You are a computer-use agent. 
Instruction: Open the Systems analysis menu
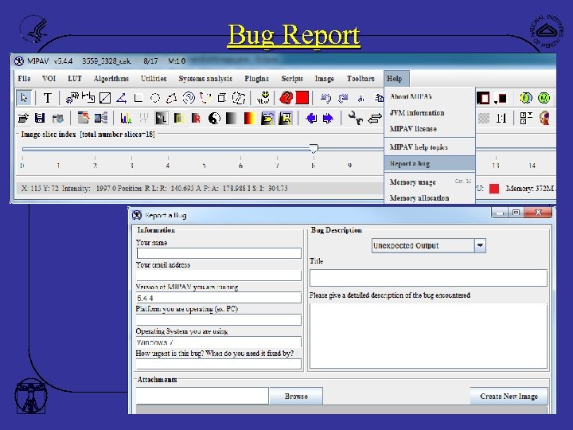tap(205, 79)
